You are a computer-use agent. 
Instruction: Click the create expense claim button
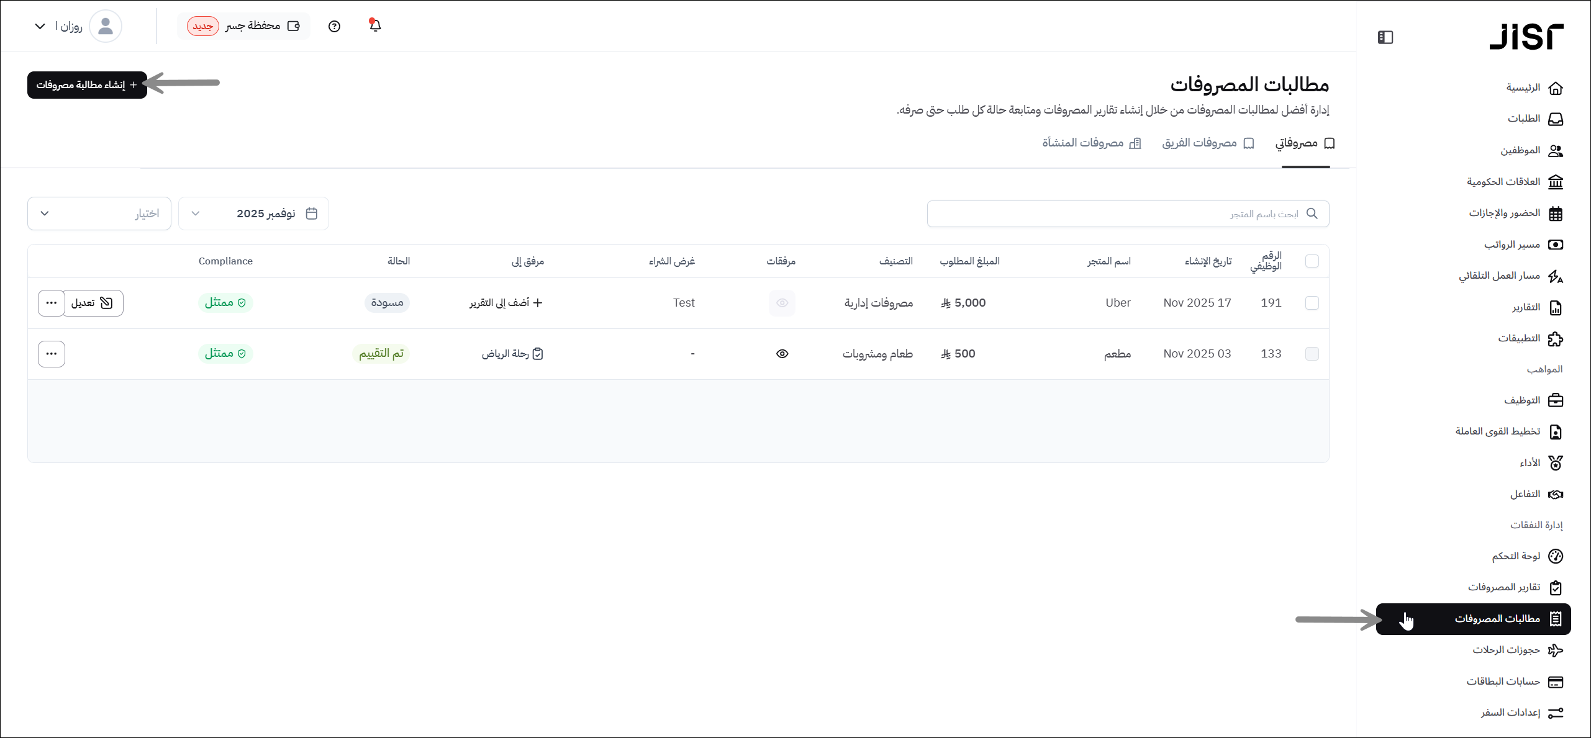pyautogui.click(x=87, y=85)
